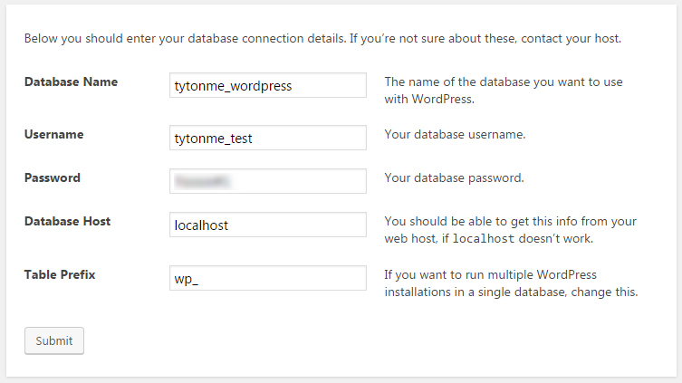Click the bold Table Prefix label

coord(59,273)
